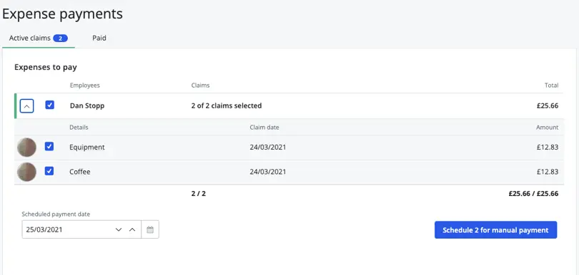This screenshot has height=275, width=579.
Task: Uncheck the Dan Stopp employee checkbox
Action: point(49,105)
